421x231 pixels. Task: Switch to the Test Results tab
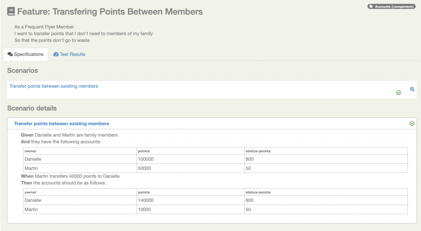[x=69, y=54]
